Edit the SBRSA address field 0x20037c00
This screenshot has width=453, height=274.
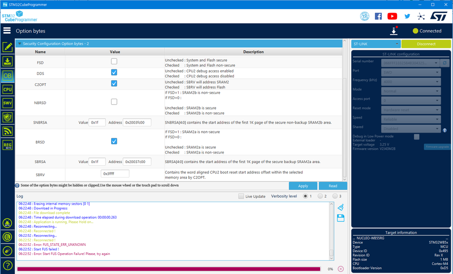tap(137, 162)
